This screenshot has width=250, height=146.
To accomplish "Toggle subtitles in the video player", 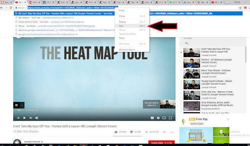I will [152, 118].
